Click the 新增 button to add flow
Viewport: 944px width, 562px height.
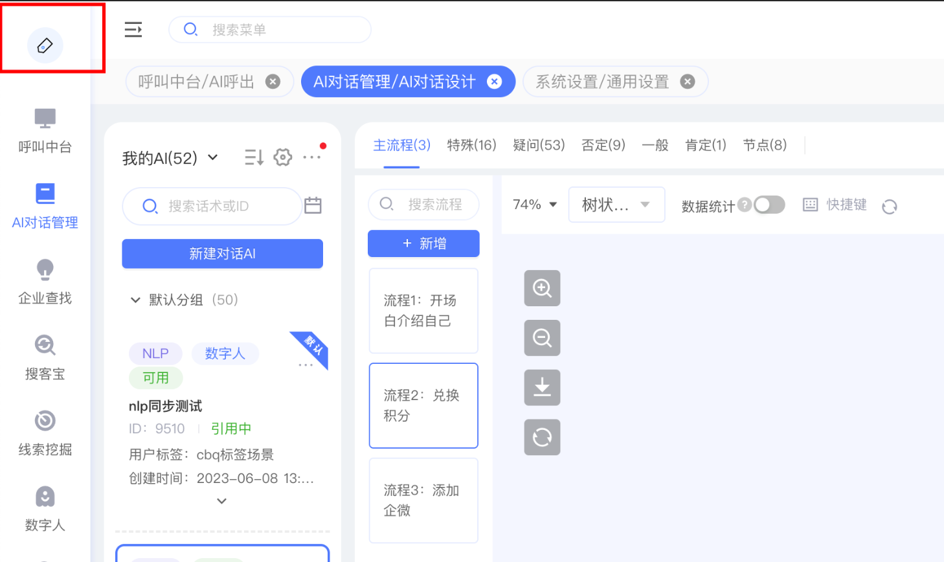tap(423, 243)
